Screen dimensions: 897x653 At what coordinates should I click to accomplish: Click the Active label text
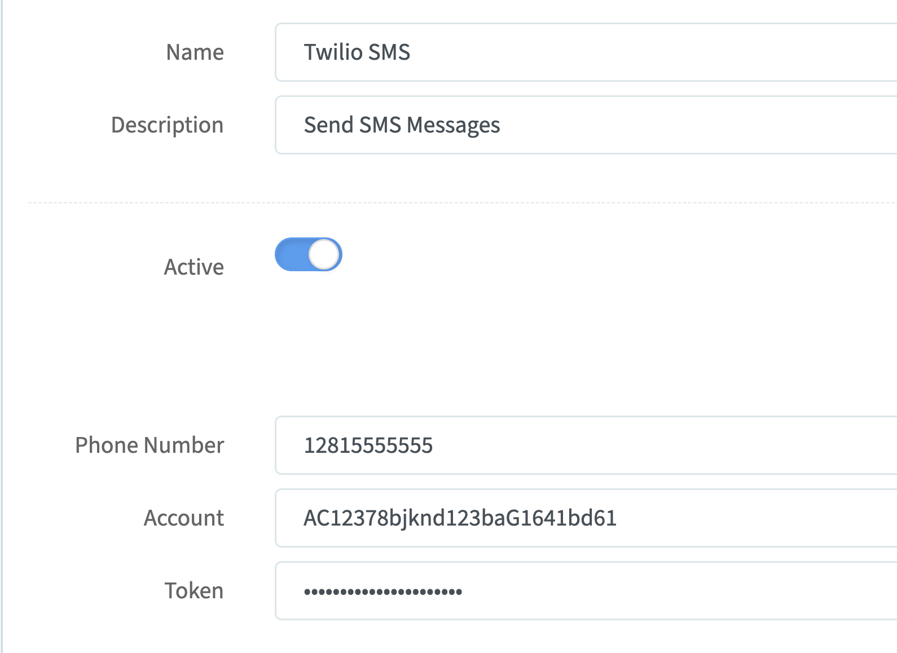pyautogui.click(x=194, y=267)
